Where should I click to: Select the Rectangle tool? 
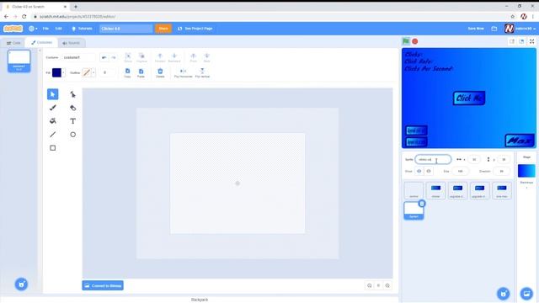coord(52,148)
